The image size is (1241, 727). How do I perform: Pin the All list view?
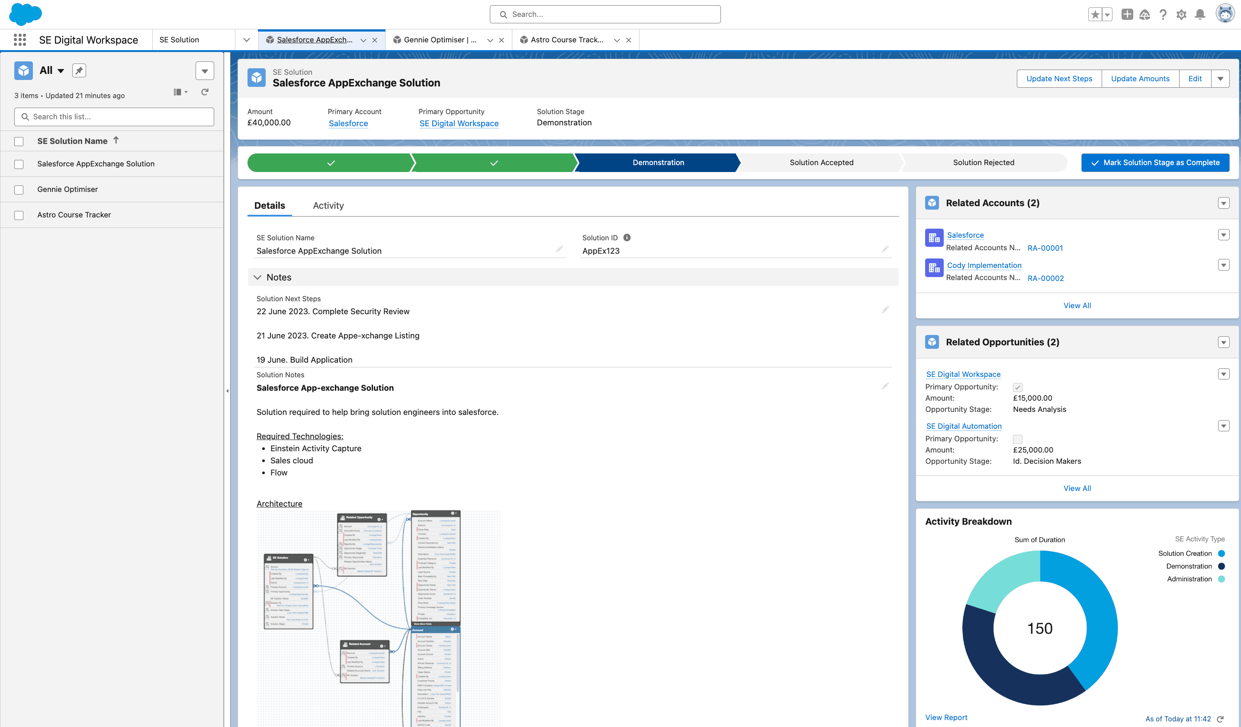(x=79, y=70)
